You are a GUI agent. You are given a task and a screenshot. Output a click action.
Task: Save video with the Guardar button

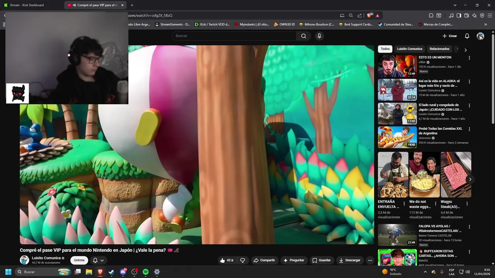point(322,260)
